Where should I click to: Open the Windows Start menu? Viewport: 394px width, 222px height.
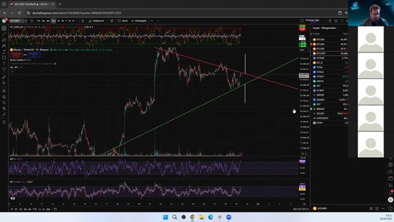(166, 217)
